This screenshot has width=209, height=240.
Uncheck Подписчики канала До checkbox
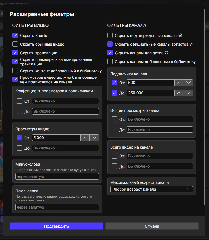tap(114, 93)
